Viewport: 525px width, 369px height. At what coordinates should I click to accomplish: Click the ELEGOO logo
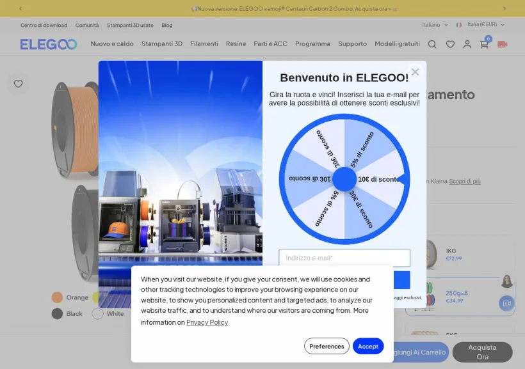tap(49, 44)
